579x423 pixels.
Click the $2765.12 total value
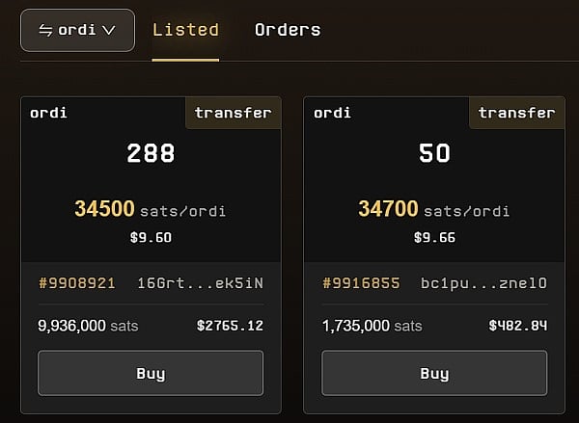(x=230, y=326)
